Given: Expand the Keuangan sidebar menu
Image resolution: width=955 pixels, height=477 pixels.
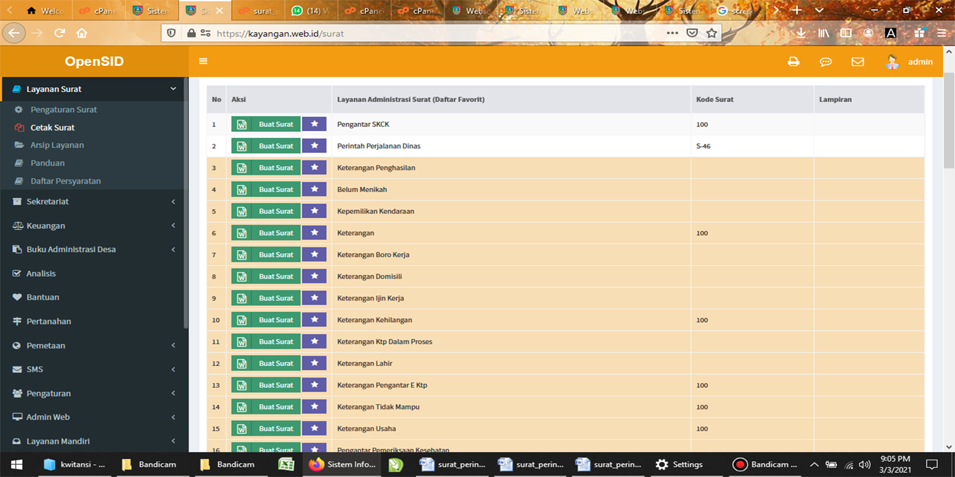Looking at the screenshot, I should coord(94,226).
